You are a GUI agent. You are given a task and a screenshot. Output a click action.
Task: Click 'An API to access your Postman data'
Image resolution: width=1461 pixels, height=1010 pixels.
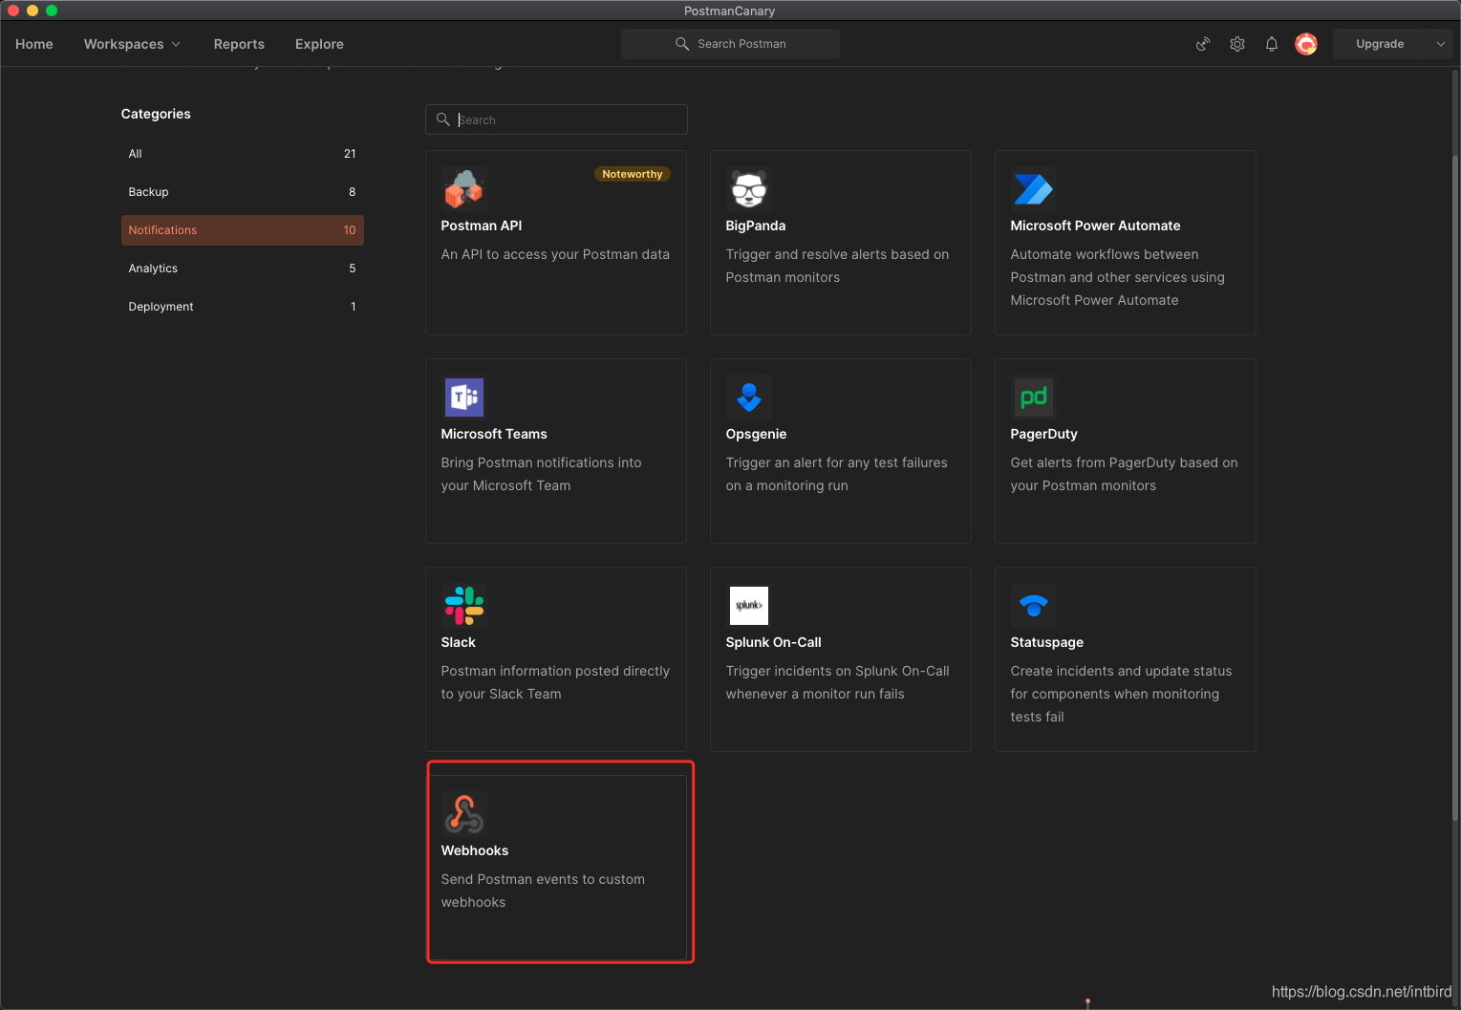click(x=555, y=254)
